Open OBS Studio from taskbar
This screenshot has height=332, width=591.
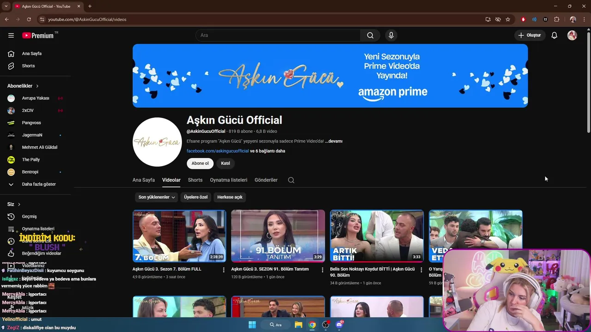click(x=326, y=325)
